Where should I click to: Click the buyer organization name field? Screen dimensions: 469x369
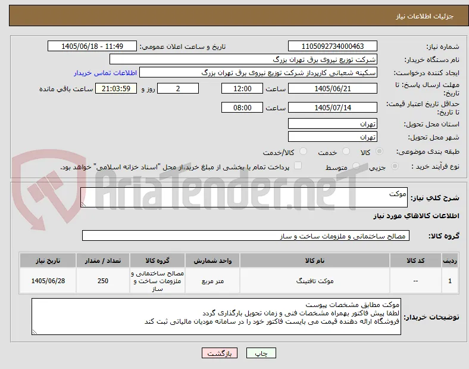[243, 59]
